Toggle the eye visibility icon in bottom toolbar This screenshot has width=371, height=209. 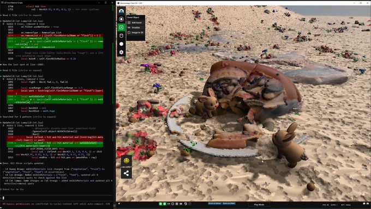tap(181, 204)
